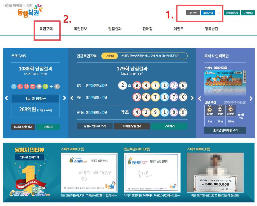Click lotto ball number 30
The image size is (257, 206).
33,86
